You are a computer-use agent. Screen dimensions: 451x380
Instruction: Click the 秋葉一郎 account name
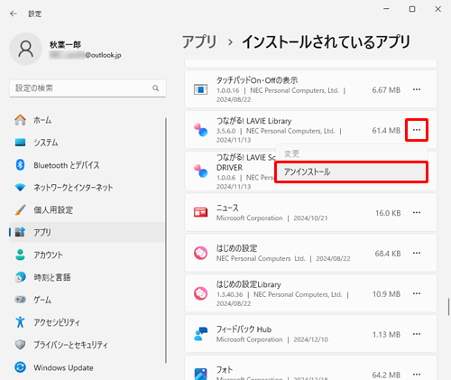click(65, 44)
